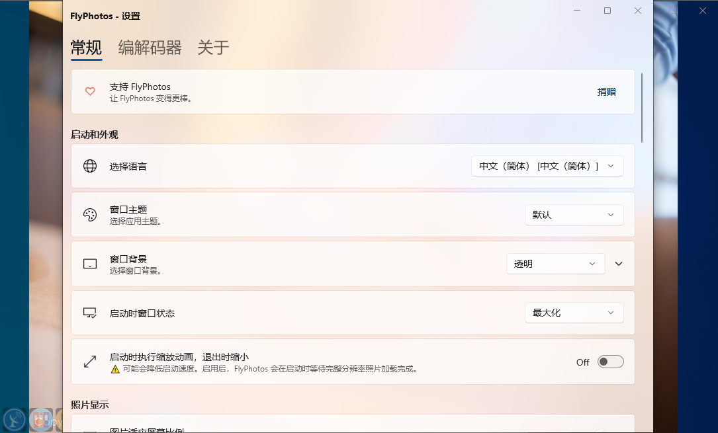
Task: Select satellite dish thumbnail in main window
Action: pyautogui.click(x=14, y=420)
